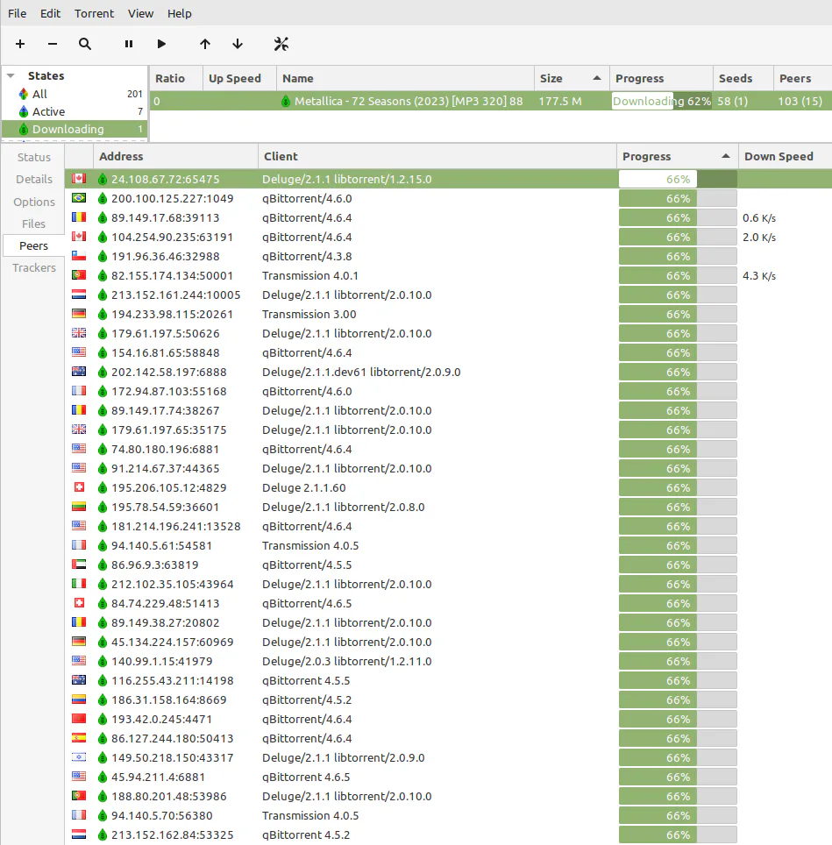Click client Deluge/2.1.1.dev61 libtorrent/2.0.9.0
Viewport: 832px width, 845px height.
click(x=361, y=372)
